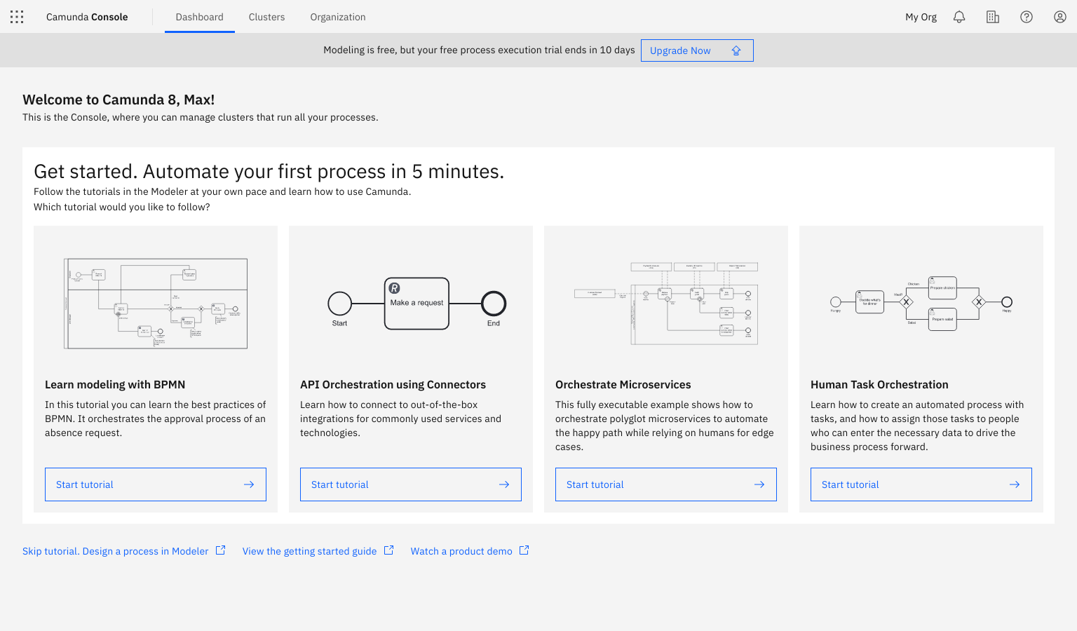Click the Upgrade Now button
The width and height of the screenshot is (1077, 631).
(696, 50)
